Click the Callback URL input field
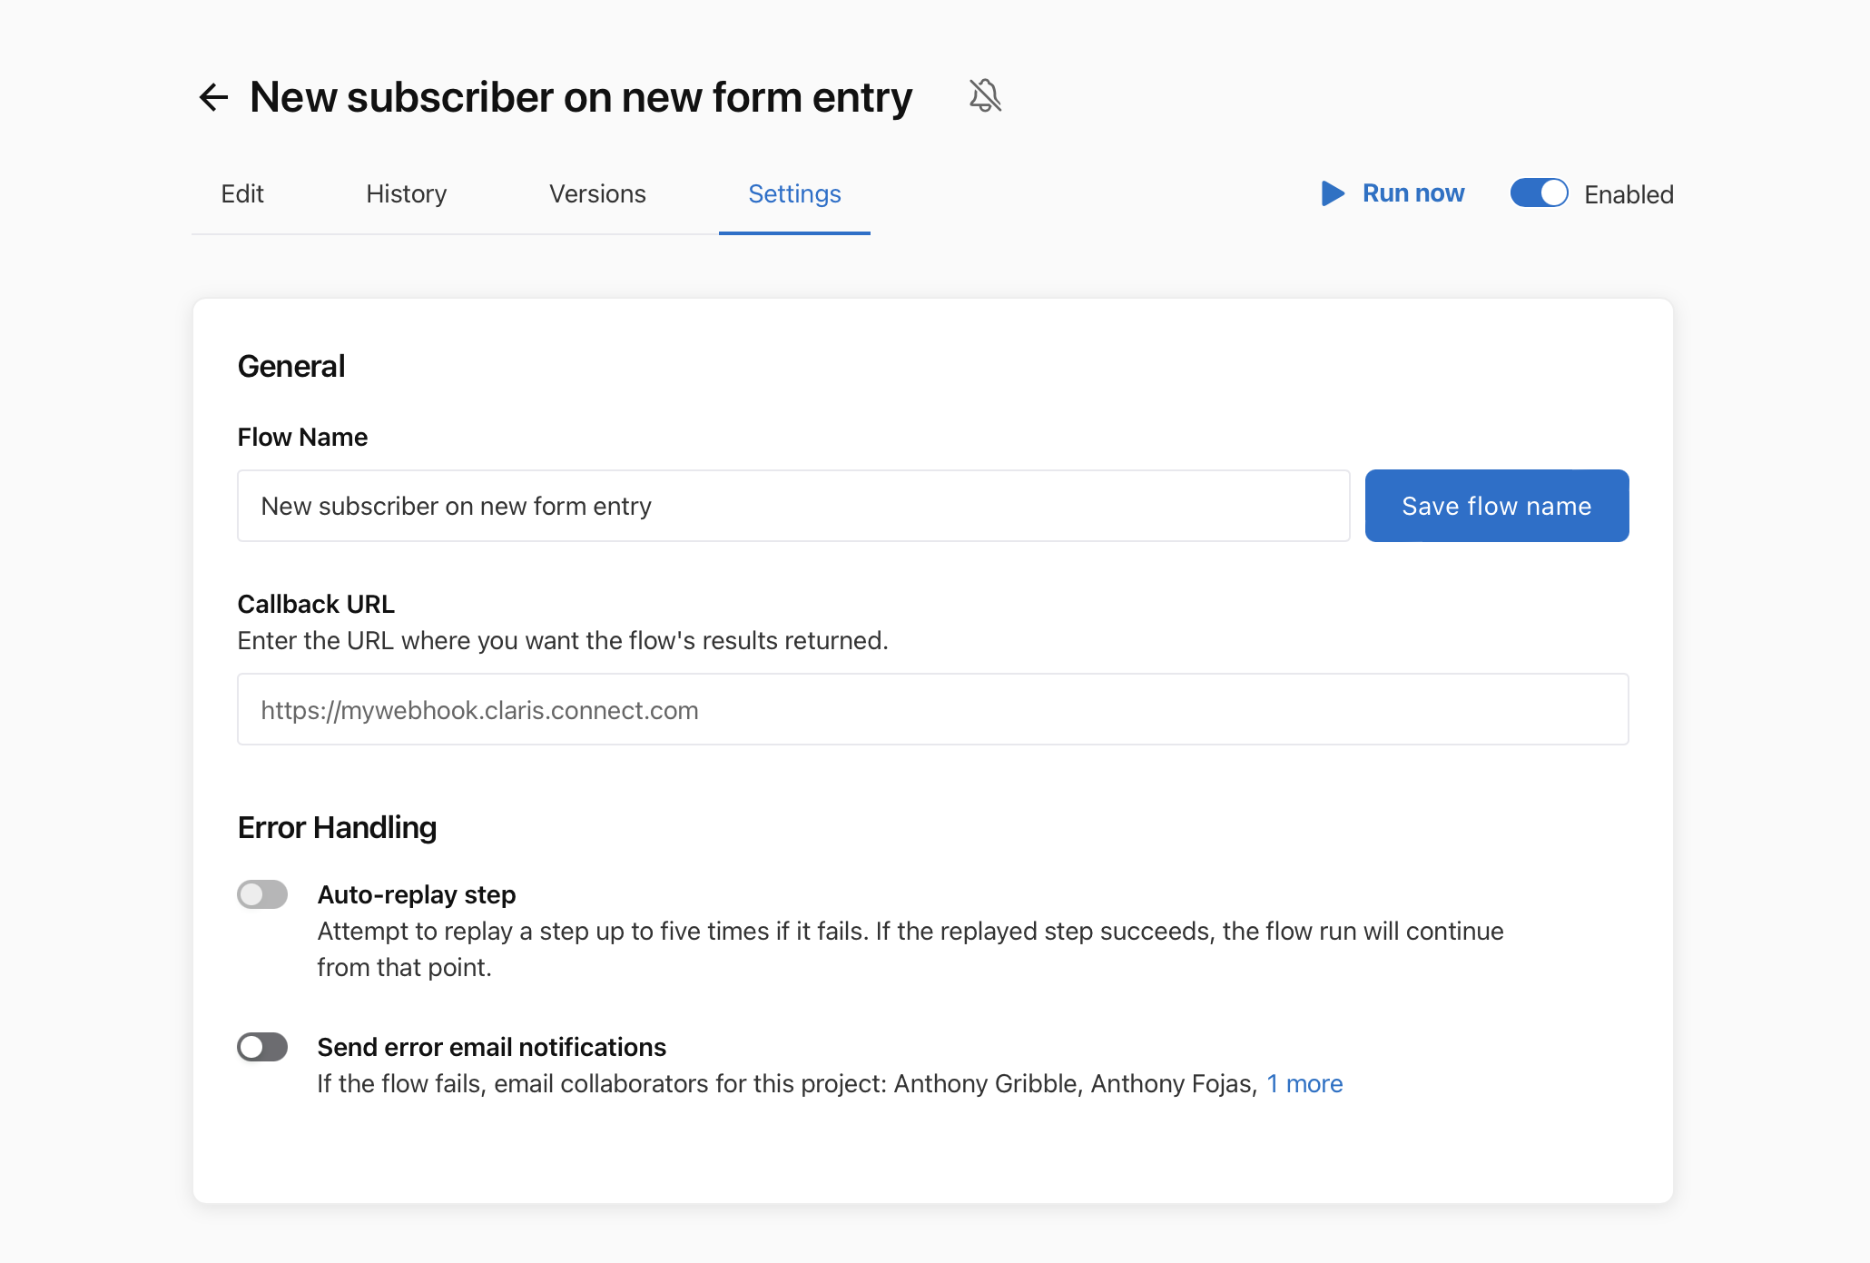The image size is (1870, 1263). click(933, 709)
